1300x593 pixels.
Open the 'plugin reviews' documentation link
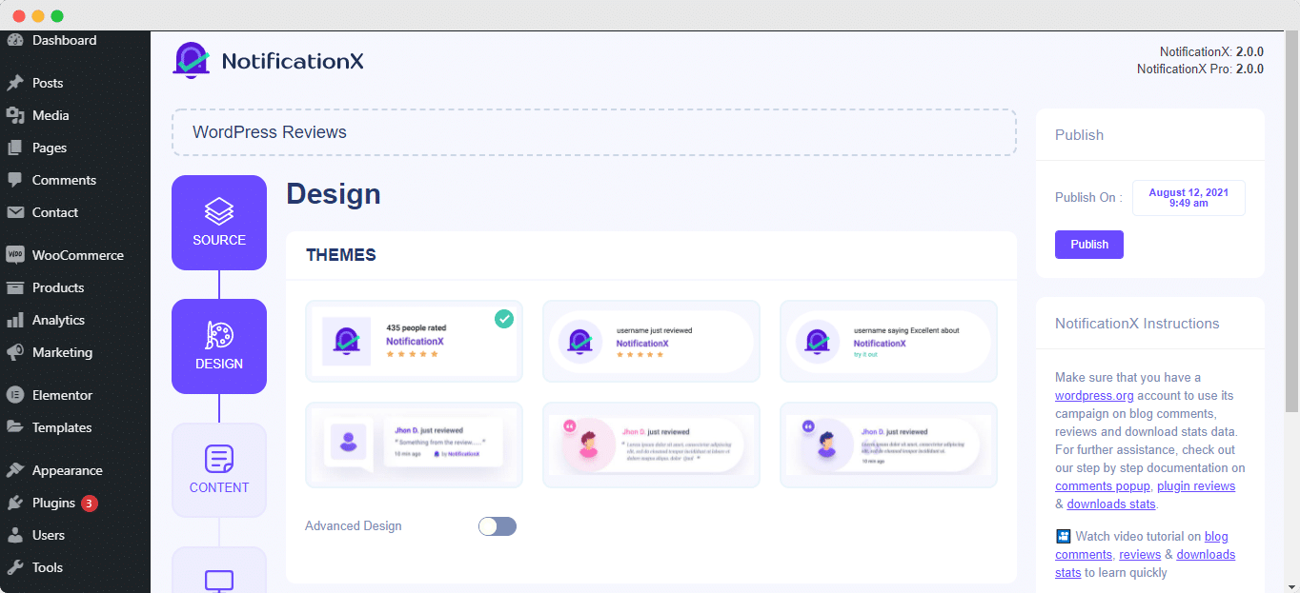pyautogui.click(x=1196, y=486)
